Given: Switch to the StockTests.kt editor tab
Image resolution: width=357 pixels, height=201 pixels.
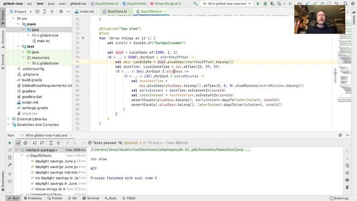Looking at the screenshot, I should pyautogui.click(x=117, y=11).
